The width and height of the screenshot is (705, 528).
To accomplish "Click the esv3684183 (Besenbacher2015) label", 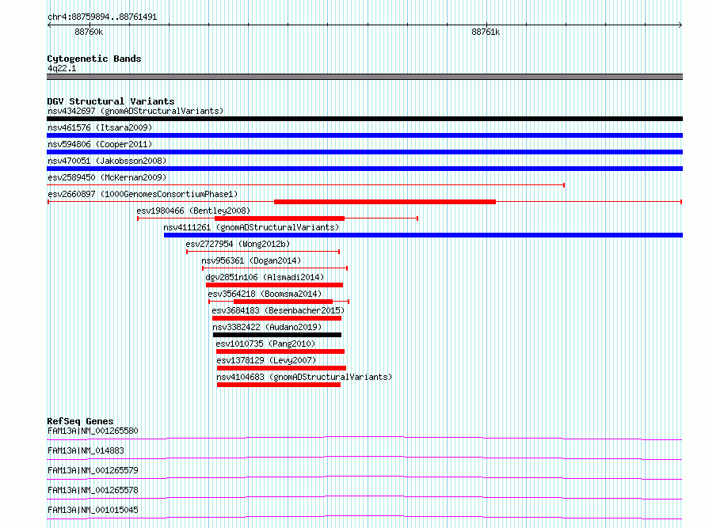I will coord(278,310).
